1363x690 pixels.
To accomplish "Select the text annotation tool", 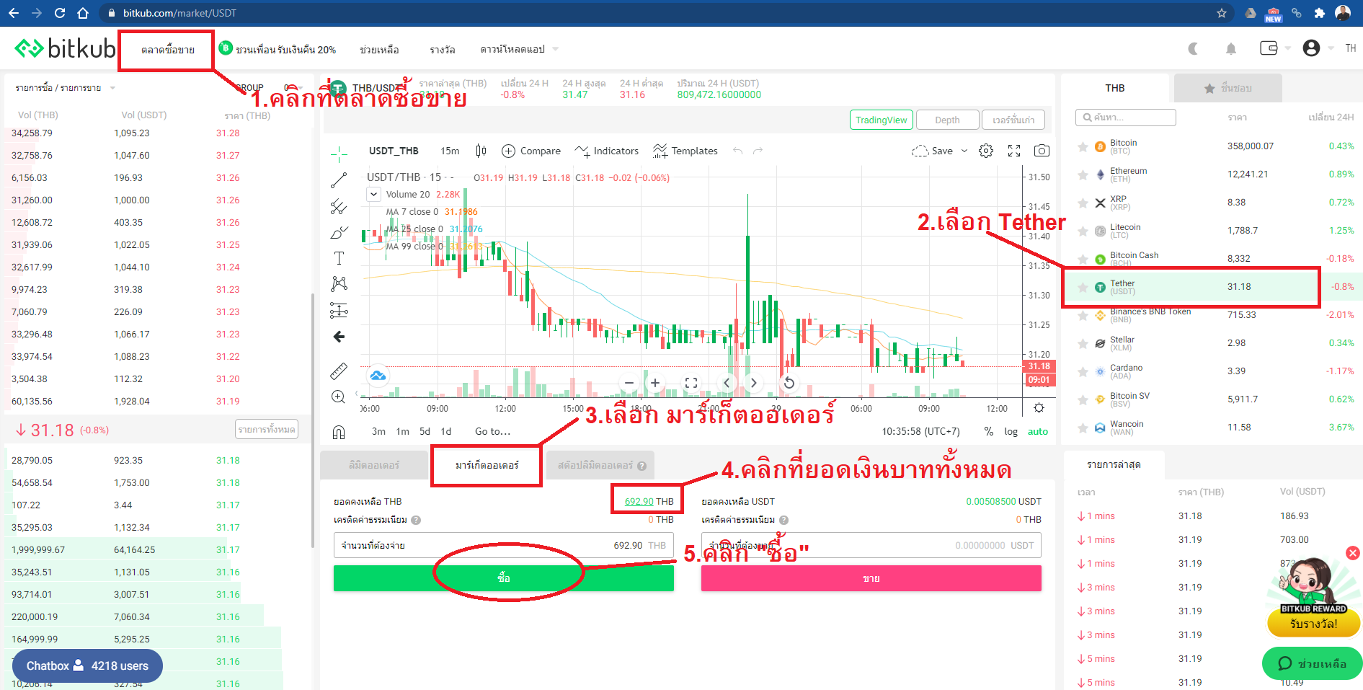I will pyautogui.click(x=339, y=258).
